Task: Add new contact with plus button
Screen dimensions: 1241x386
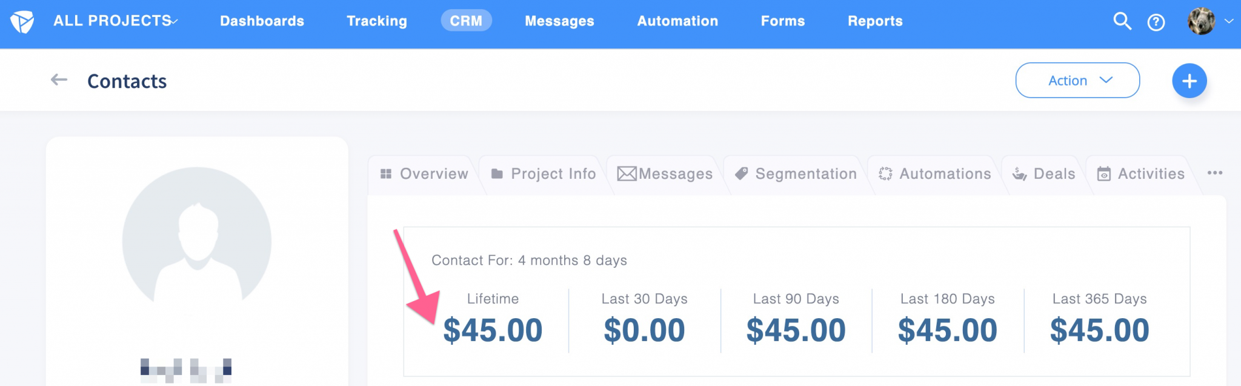Action: [x=1189, y=81]
